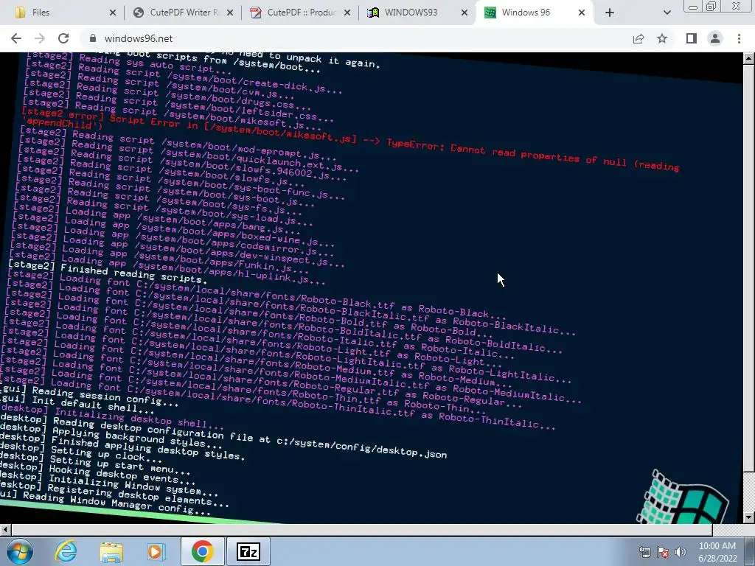Viewport: 755px width, 566px height.
Task: Click the Roboto-Black.ttf font line
Action: [x=256, y=295]
